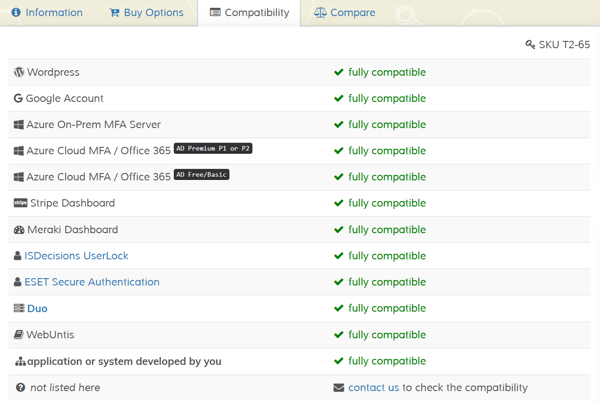600x403 pixels.
Task: Click the Google Account label
Action: (65, 98)
